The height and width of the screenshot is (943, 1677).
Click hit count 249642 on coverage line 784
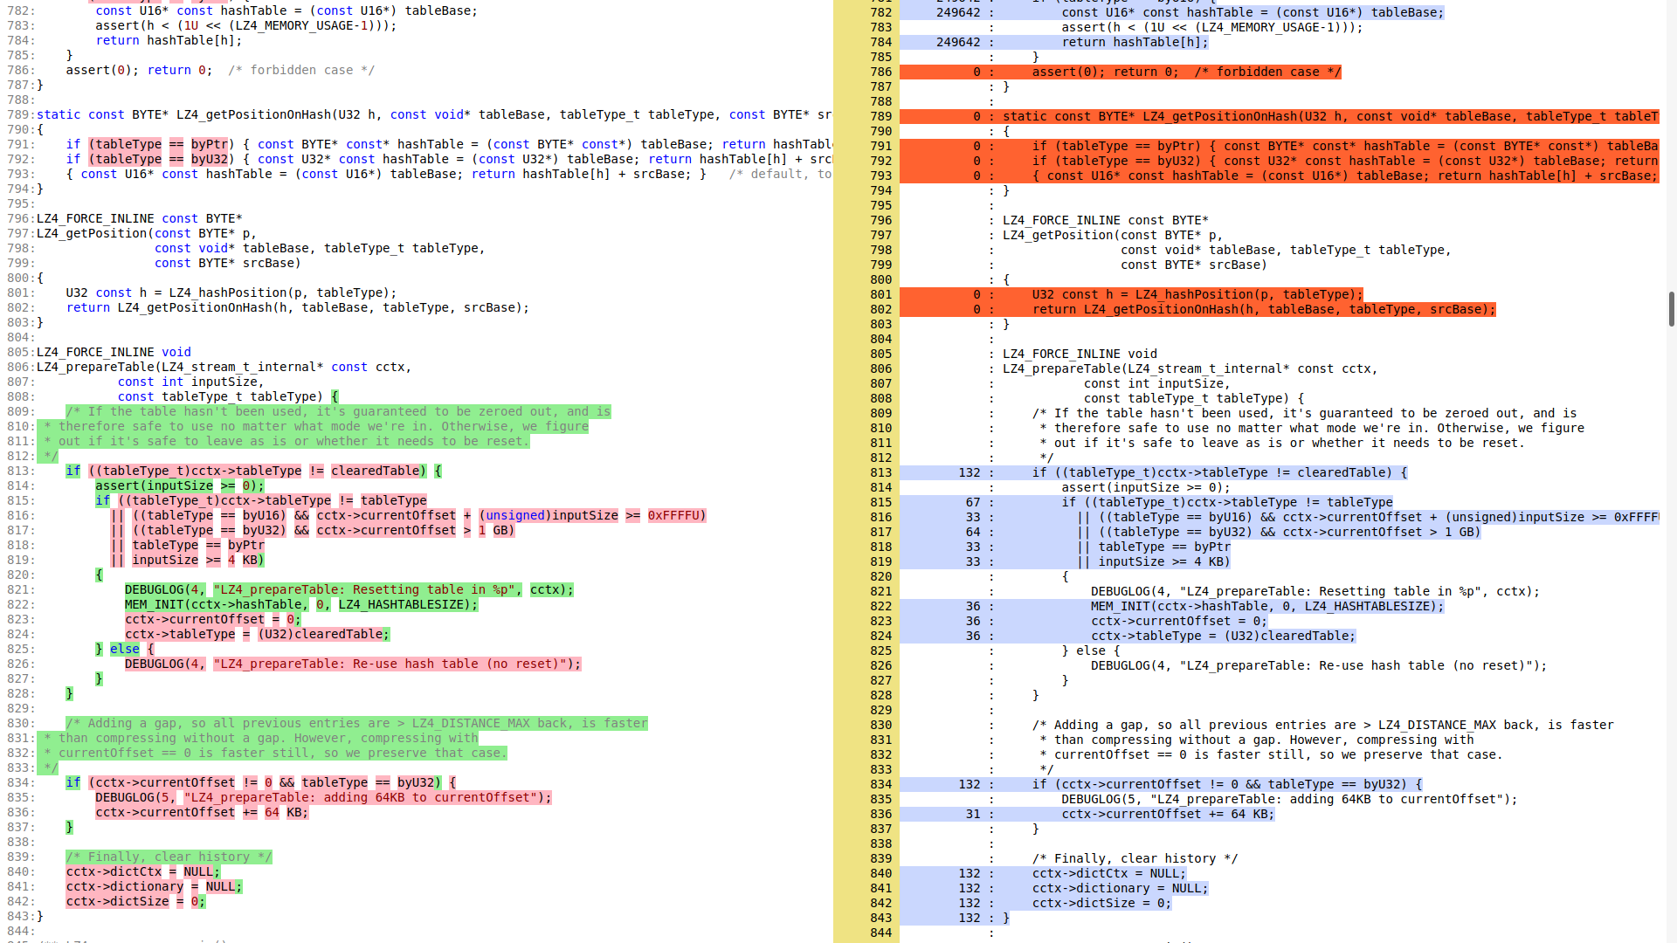(958, 42)
